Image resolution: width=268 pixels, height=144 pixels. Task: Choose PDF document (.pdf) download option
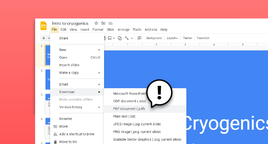[x=129, y=109]
